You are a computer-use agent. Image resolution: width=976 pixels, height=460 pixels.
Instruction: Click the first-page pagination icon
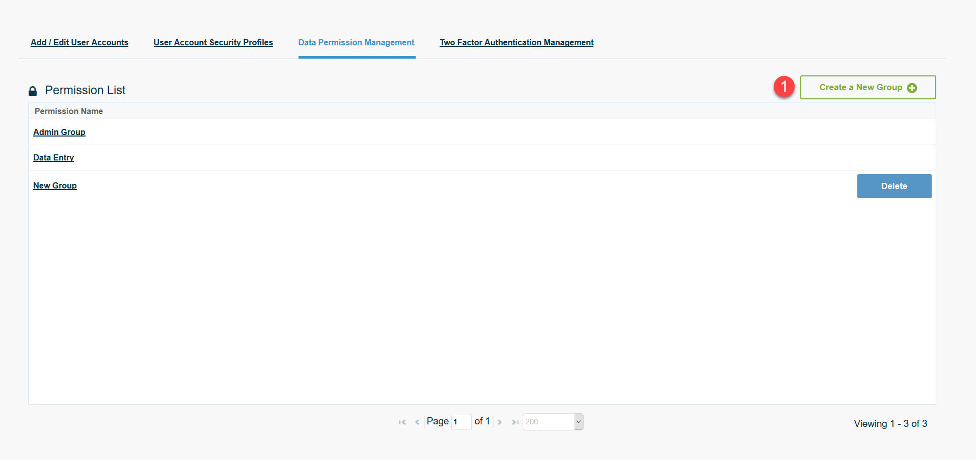402,422
